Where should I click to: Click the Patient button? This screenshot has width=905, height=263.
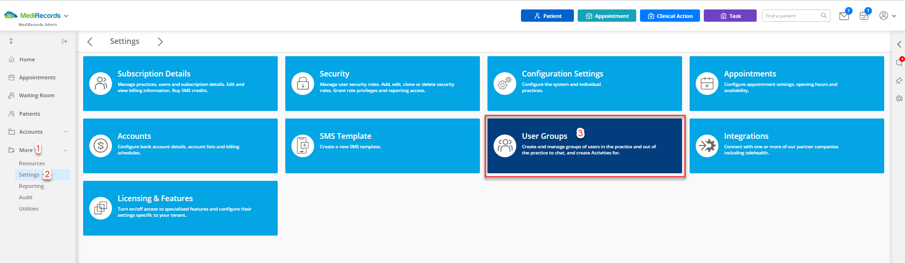547,16
